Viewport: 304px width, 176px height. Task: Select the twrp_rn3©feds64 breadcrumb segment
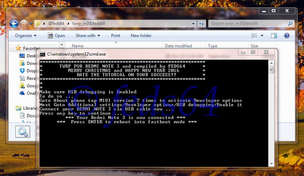[88, 24]
